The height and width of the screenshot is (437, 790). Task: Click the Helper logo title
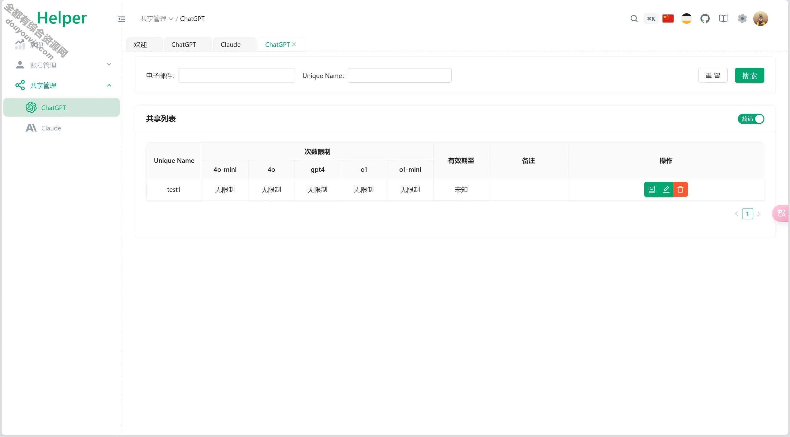62,18
